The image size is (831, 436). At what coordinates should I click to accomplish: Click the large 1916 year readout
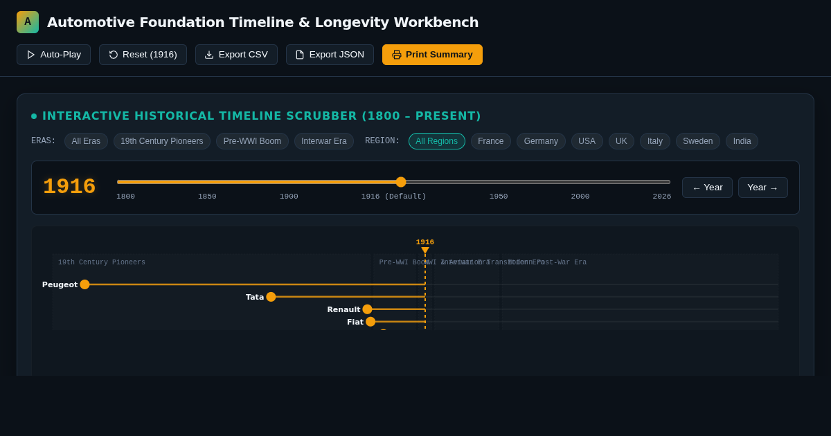[69, 187]
